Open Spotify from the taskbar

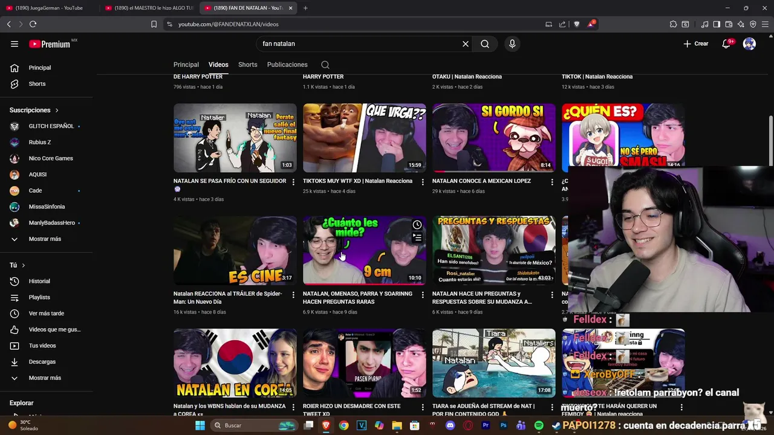coord(538,425)
